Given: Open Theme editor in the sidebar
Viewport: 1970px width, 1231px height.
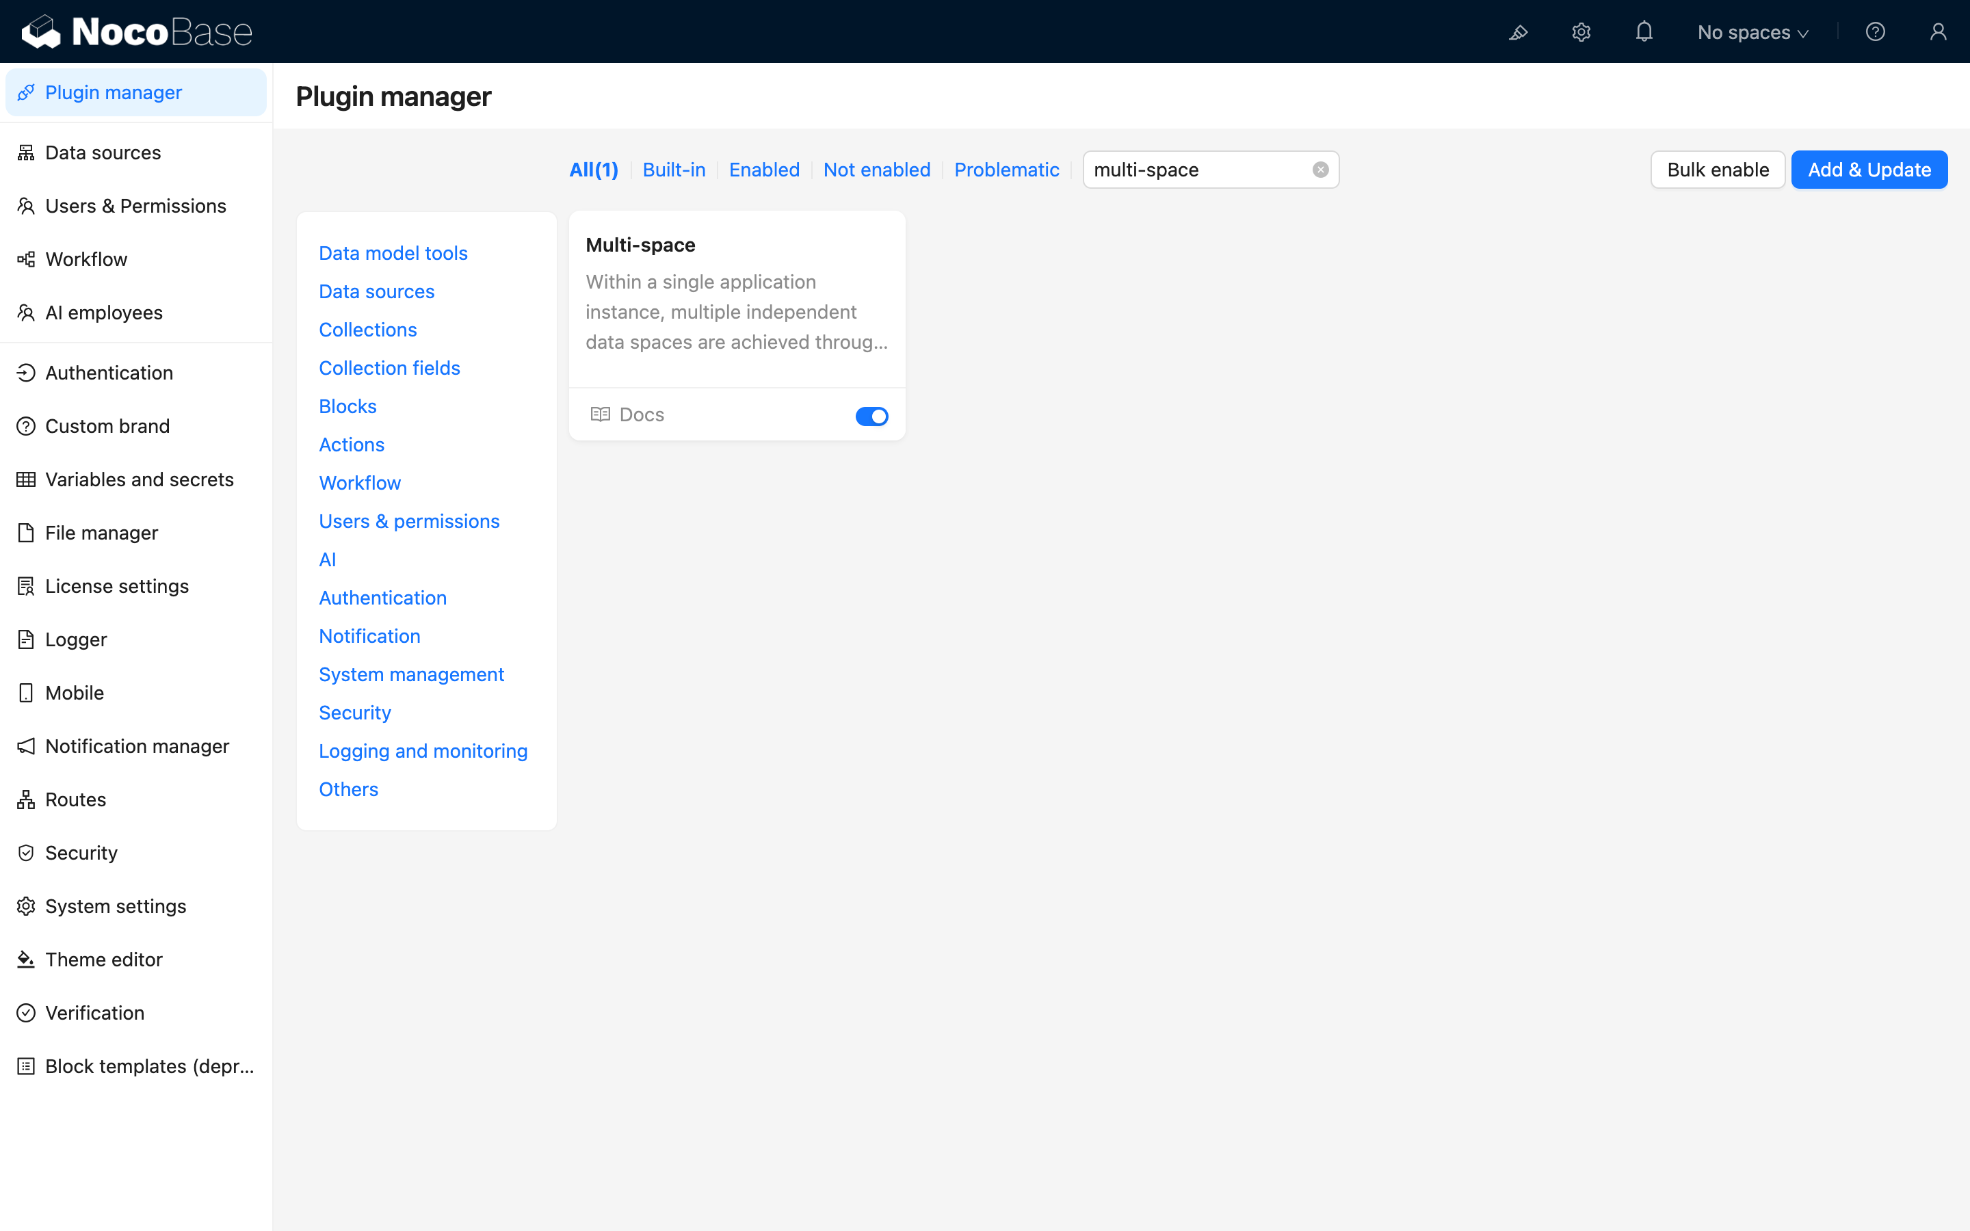Looking at the screenshot, I should click(x=103, y=959).
